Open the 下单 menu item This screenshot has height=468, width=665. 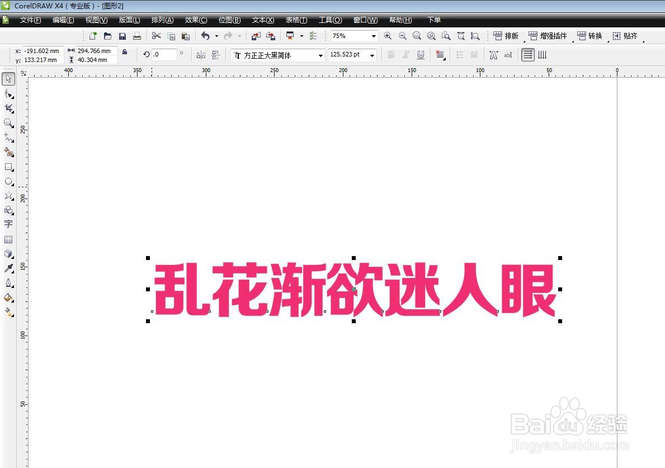[x=434, y=20]
